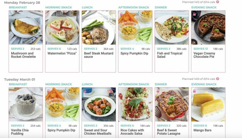Select the Beef Steak Mustard sauce photo

point(99,27)
